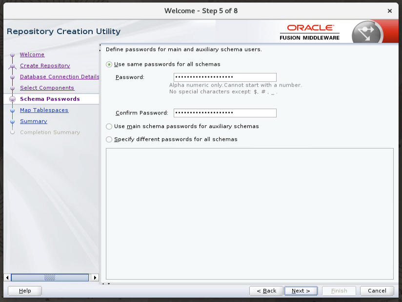Click the Database Connection Details step bullet
The image size is (402, 302).
(12, 77)
